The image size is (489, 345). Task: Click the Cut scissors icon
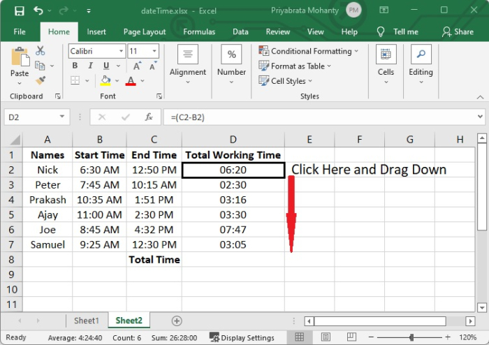point(41,51)
